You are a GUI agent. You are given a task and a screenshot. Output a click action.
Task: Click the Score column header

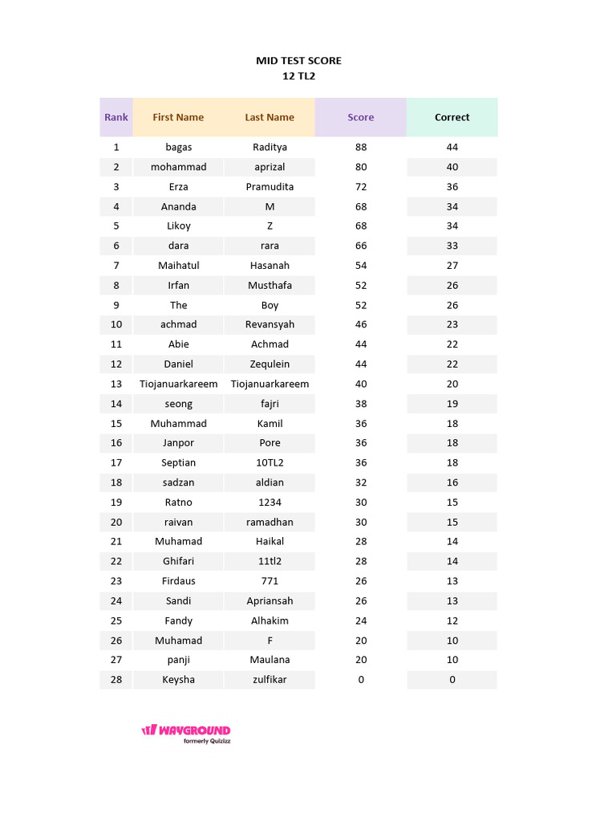click(x=361, y=117)
